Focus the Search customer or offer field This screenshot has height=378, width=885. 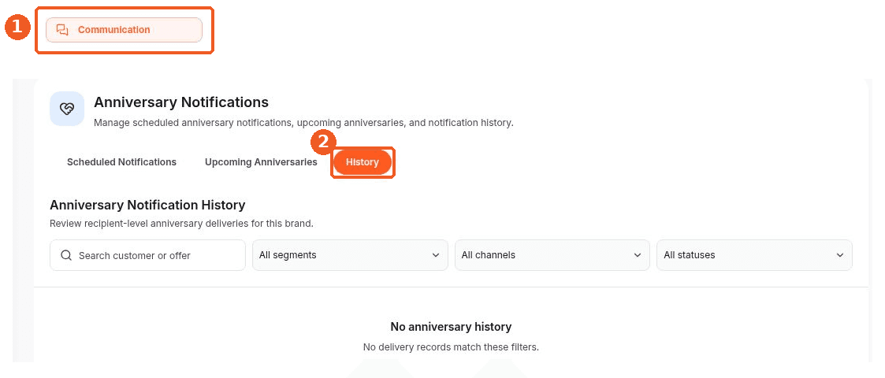(x=148, y=256)
